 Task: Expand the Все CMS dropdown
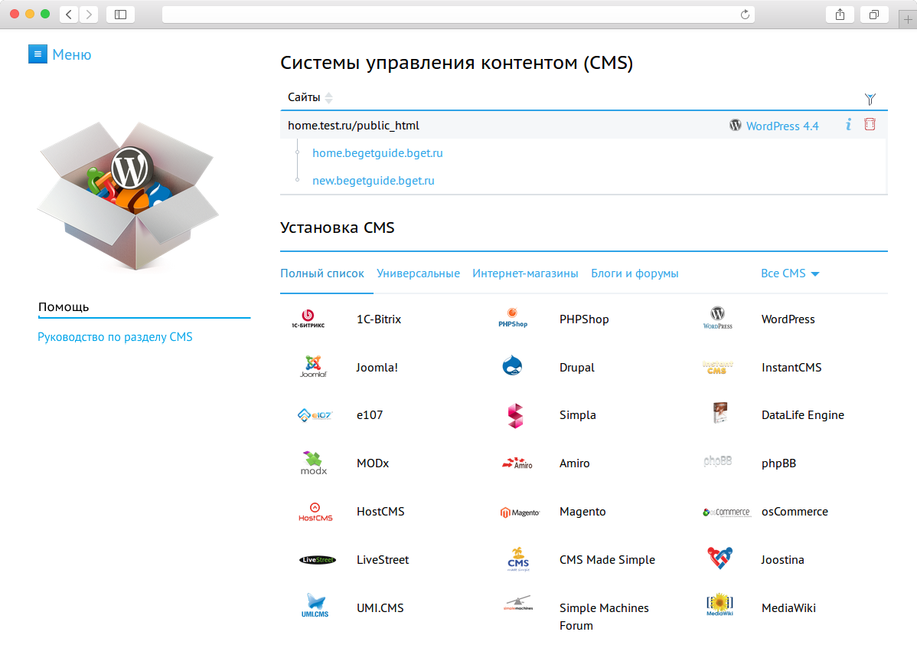tap(790, 273)
